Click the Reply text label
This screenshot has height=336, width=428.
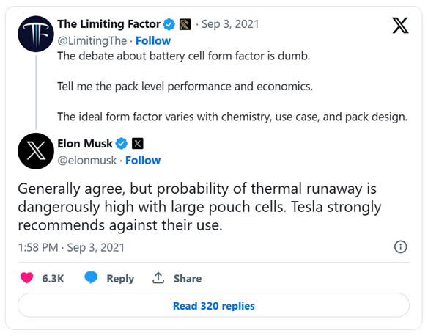coord(120,278)
